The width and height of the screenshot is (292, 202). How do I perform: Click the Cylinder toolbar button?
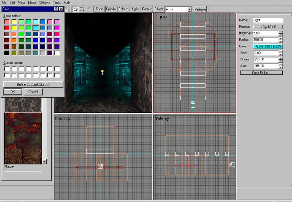[111, 9]
